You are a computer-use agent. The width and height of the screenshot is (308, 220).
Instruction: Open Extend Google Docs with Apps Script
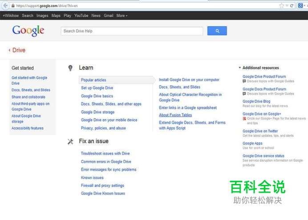click(192, 125)
